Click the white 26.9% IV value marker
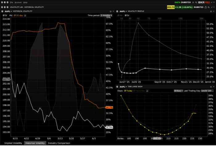Viewport: 216px width, 146px height. pyautogui.click(x=109, y=127)
